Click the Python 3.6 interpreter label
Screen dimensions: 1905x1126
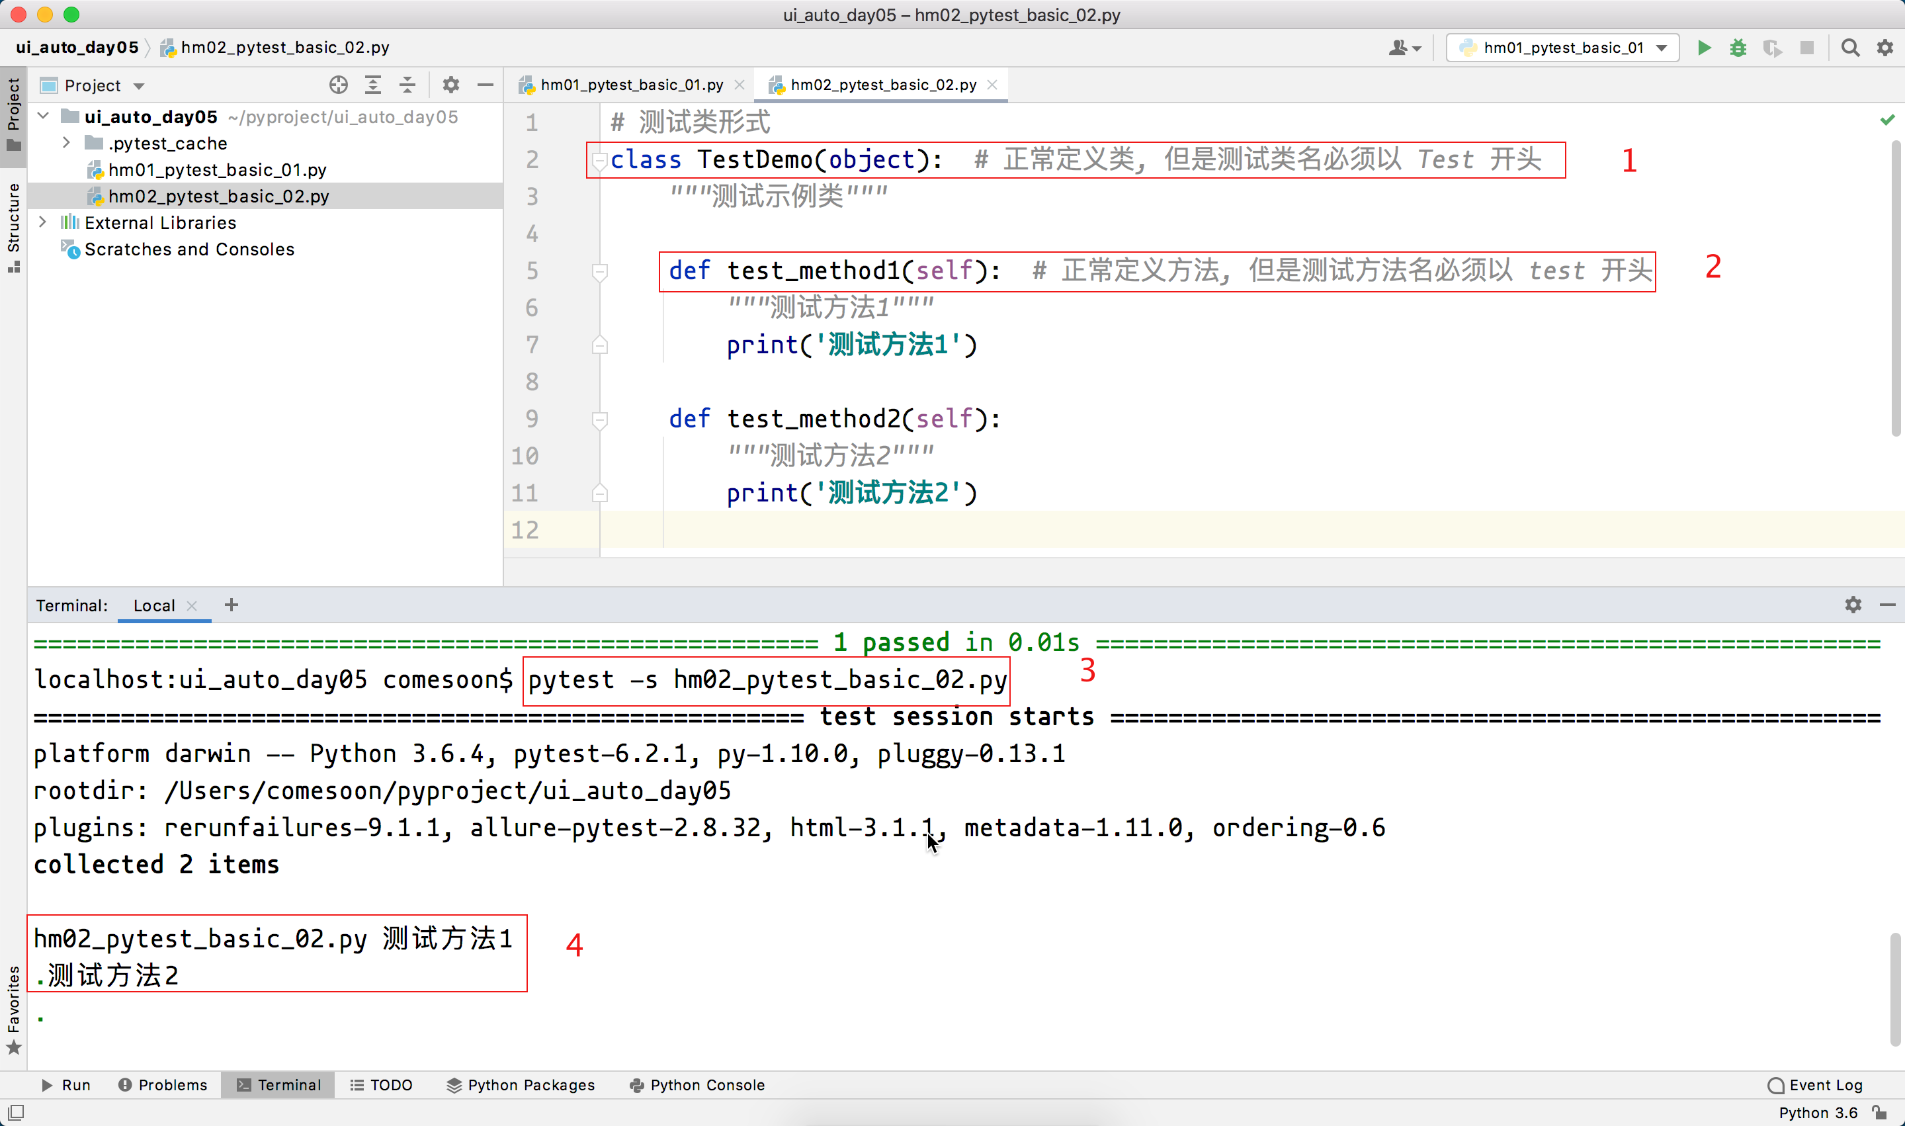1818,1112
